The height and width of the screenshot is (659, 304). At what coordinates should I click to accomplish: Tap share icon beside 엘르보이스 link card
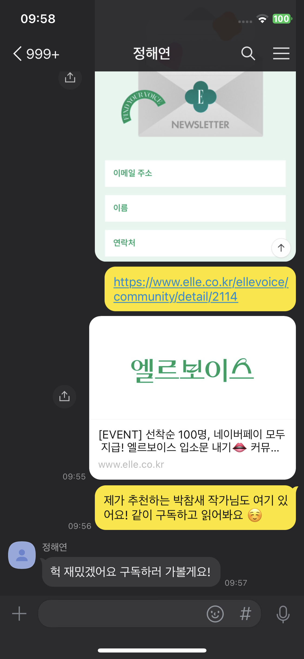tap(64, 396)
